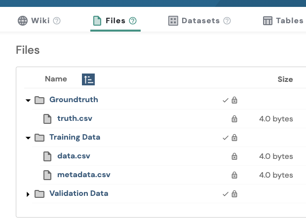
Task: Open the data.csv file link
Action: pyautogui.click(x=74, y=156)
